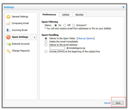Switch to the Safelist tab
129x110 pixels.
pos(66,15)
